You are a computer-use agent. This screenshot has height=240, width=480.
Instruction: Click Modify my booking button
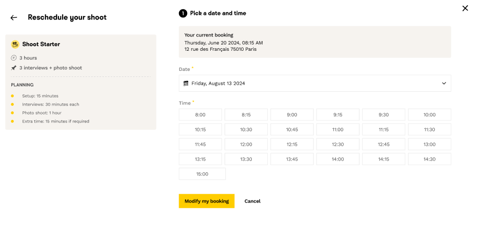[x=207, y=201]
